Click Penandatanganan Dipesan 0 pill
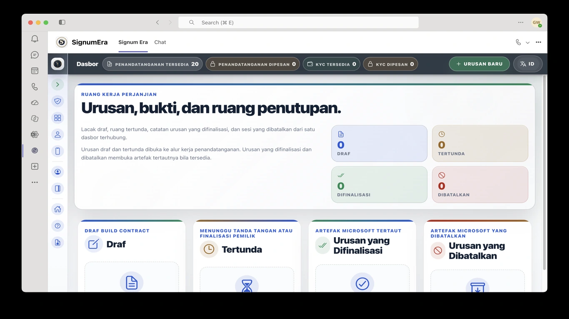This screenshot has height=319, width=569. (x=252, y=64)
